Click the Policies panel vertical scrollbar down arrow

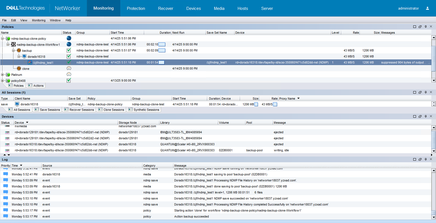pos(434,80)
